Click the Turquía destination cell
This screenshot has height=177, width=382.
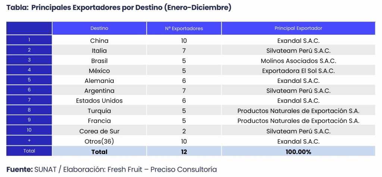[x=99, y=111]
